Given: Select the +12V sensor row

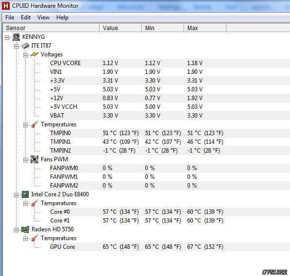Looking at the screenshot, I should [x=169, y=98].
